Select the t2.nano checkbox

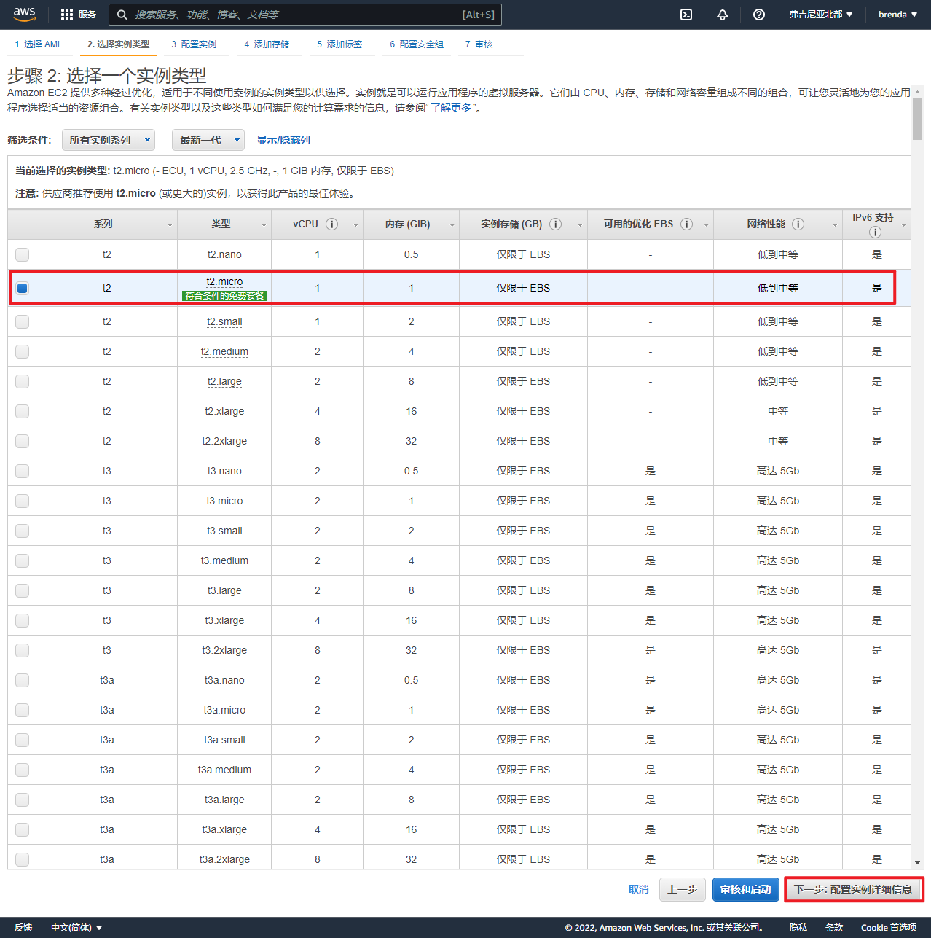pyautogui.click(x=23, y=254)
